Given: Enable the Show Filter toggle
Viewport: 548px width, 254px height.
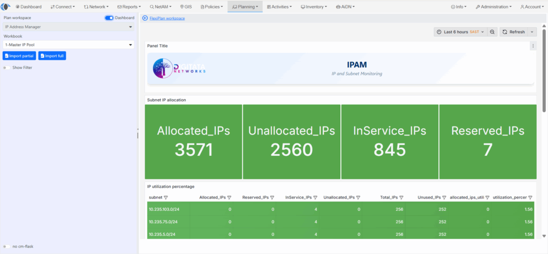Looking at the screenshot, I should [7, 68].
